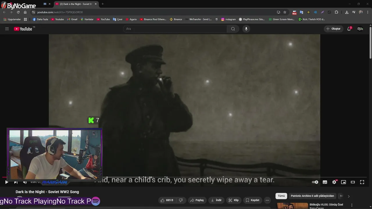Screen dimensions: 372x209
Task: Open the more actions ellipsis menu
Action: click(267, 200)
